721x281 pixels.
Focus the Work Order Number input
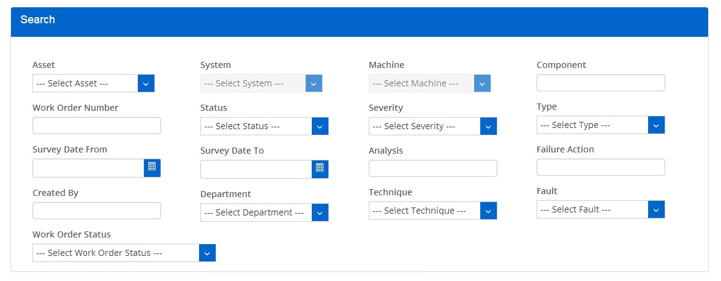pyautogui.click(x=96, y=126)
